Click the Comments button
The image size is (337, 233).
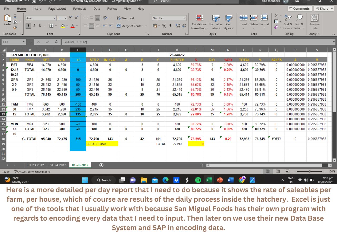click(300, 9)
